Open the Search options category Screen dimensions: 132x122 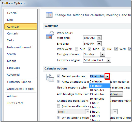[11, 54]
